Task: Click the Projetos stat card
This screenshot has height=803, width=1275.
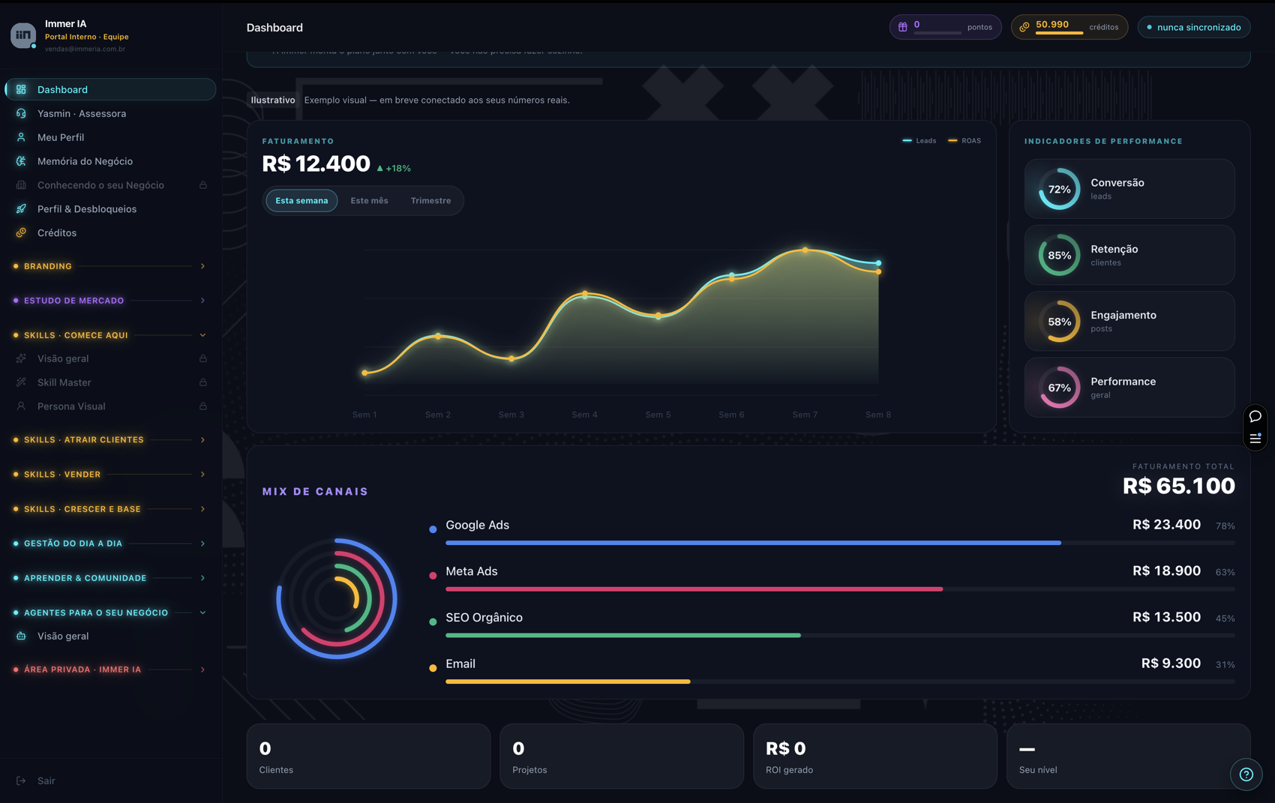Action: [x=622, y=757]
